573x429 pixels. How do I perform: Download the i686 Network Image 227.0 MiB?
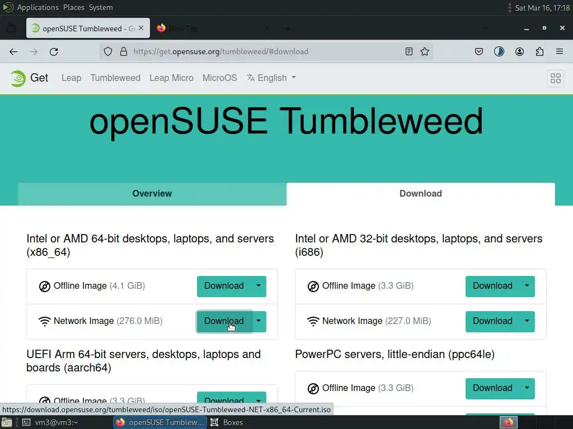[492, 321]
